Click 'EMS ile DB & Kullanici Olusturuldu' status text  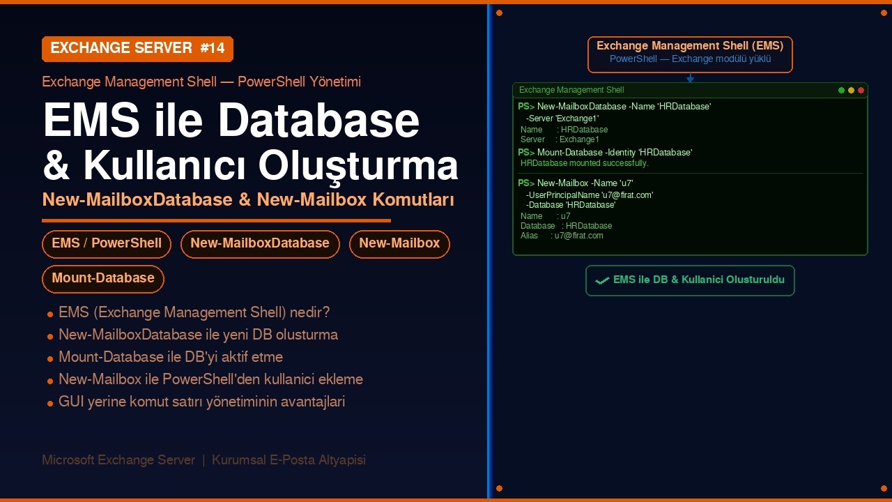(699, 280)
